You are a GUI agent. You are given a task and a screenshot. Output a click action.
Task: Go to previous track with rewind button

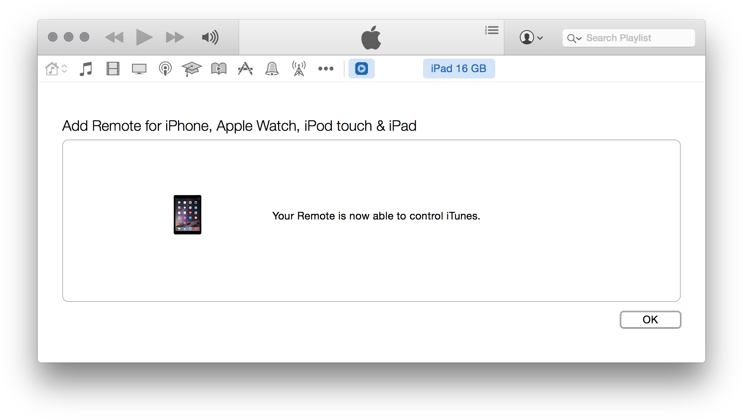[x=114, y=37]
